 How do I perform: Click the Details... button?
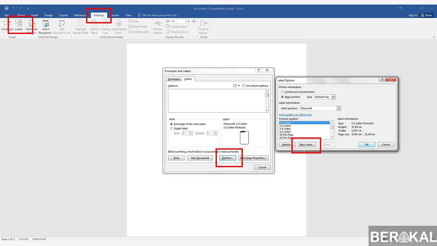[287, 144]
